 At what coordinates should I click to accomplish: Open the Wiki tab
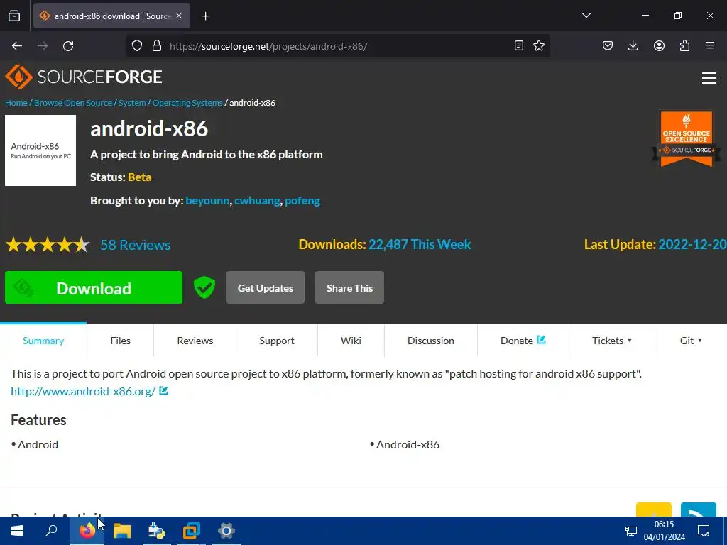coord(351,341)
